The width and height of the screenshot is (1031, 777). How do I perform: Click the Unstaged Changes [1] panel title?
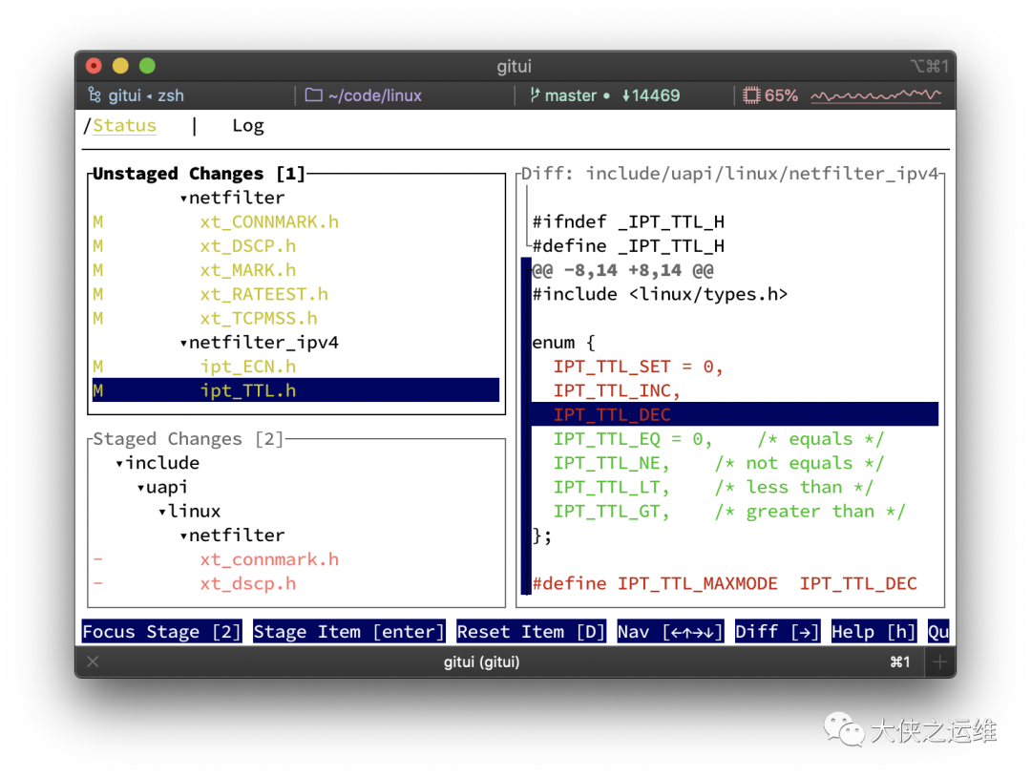[x=200, y=174]
